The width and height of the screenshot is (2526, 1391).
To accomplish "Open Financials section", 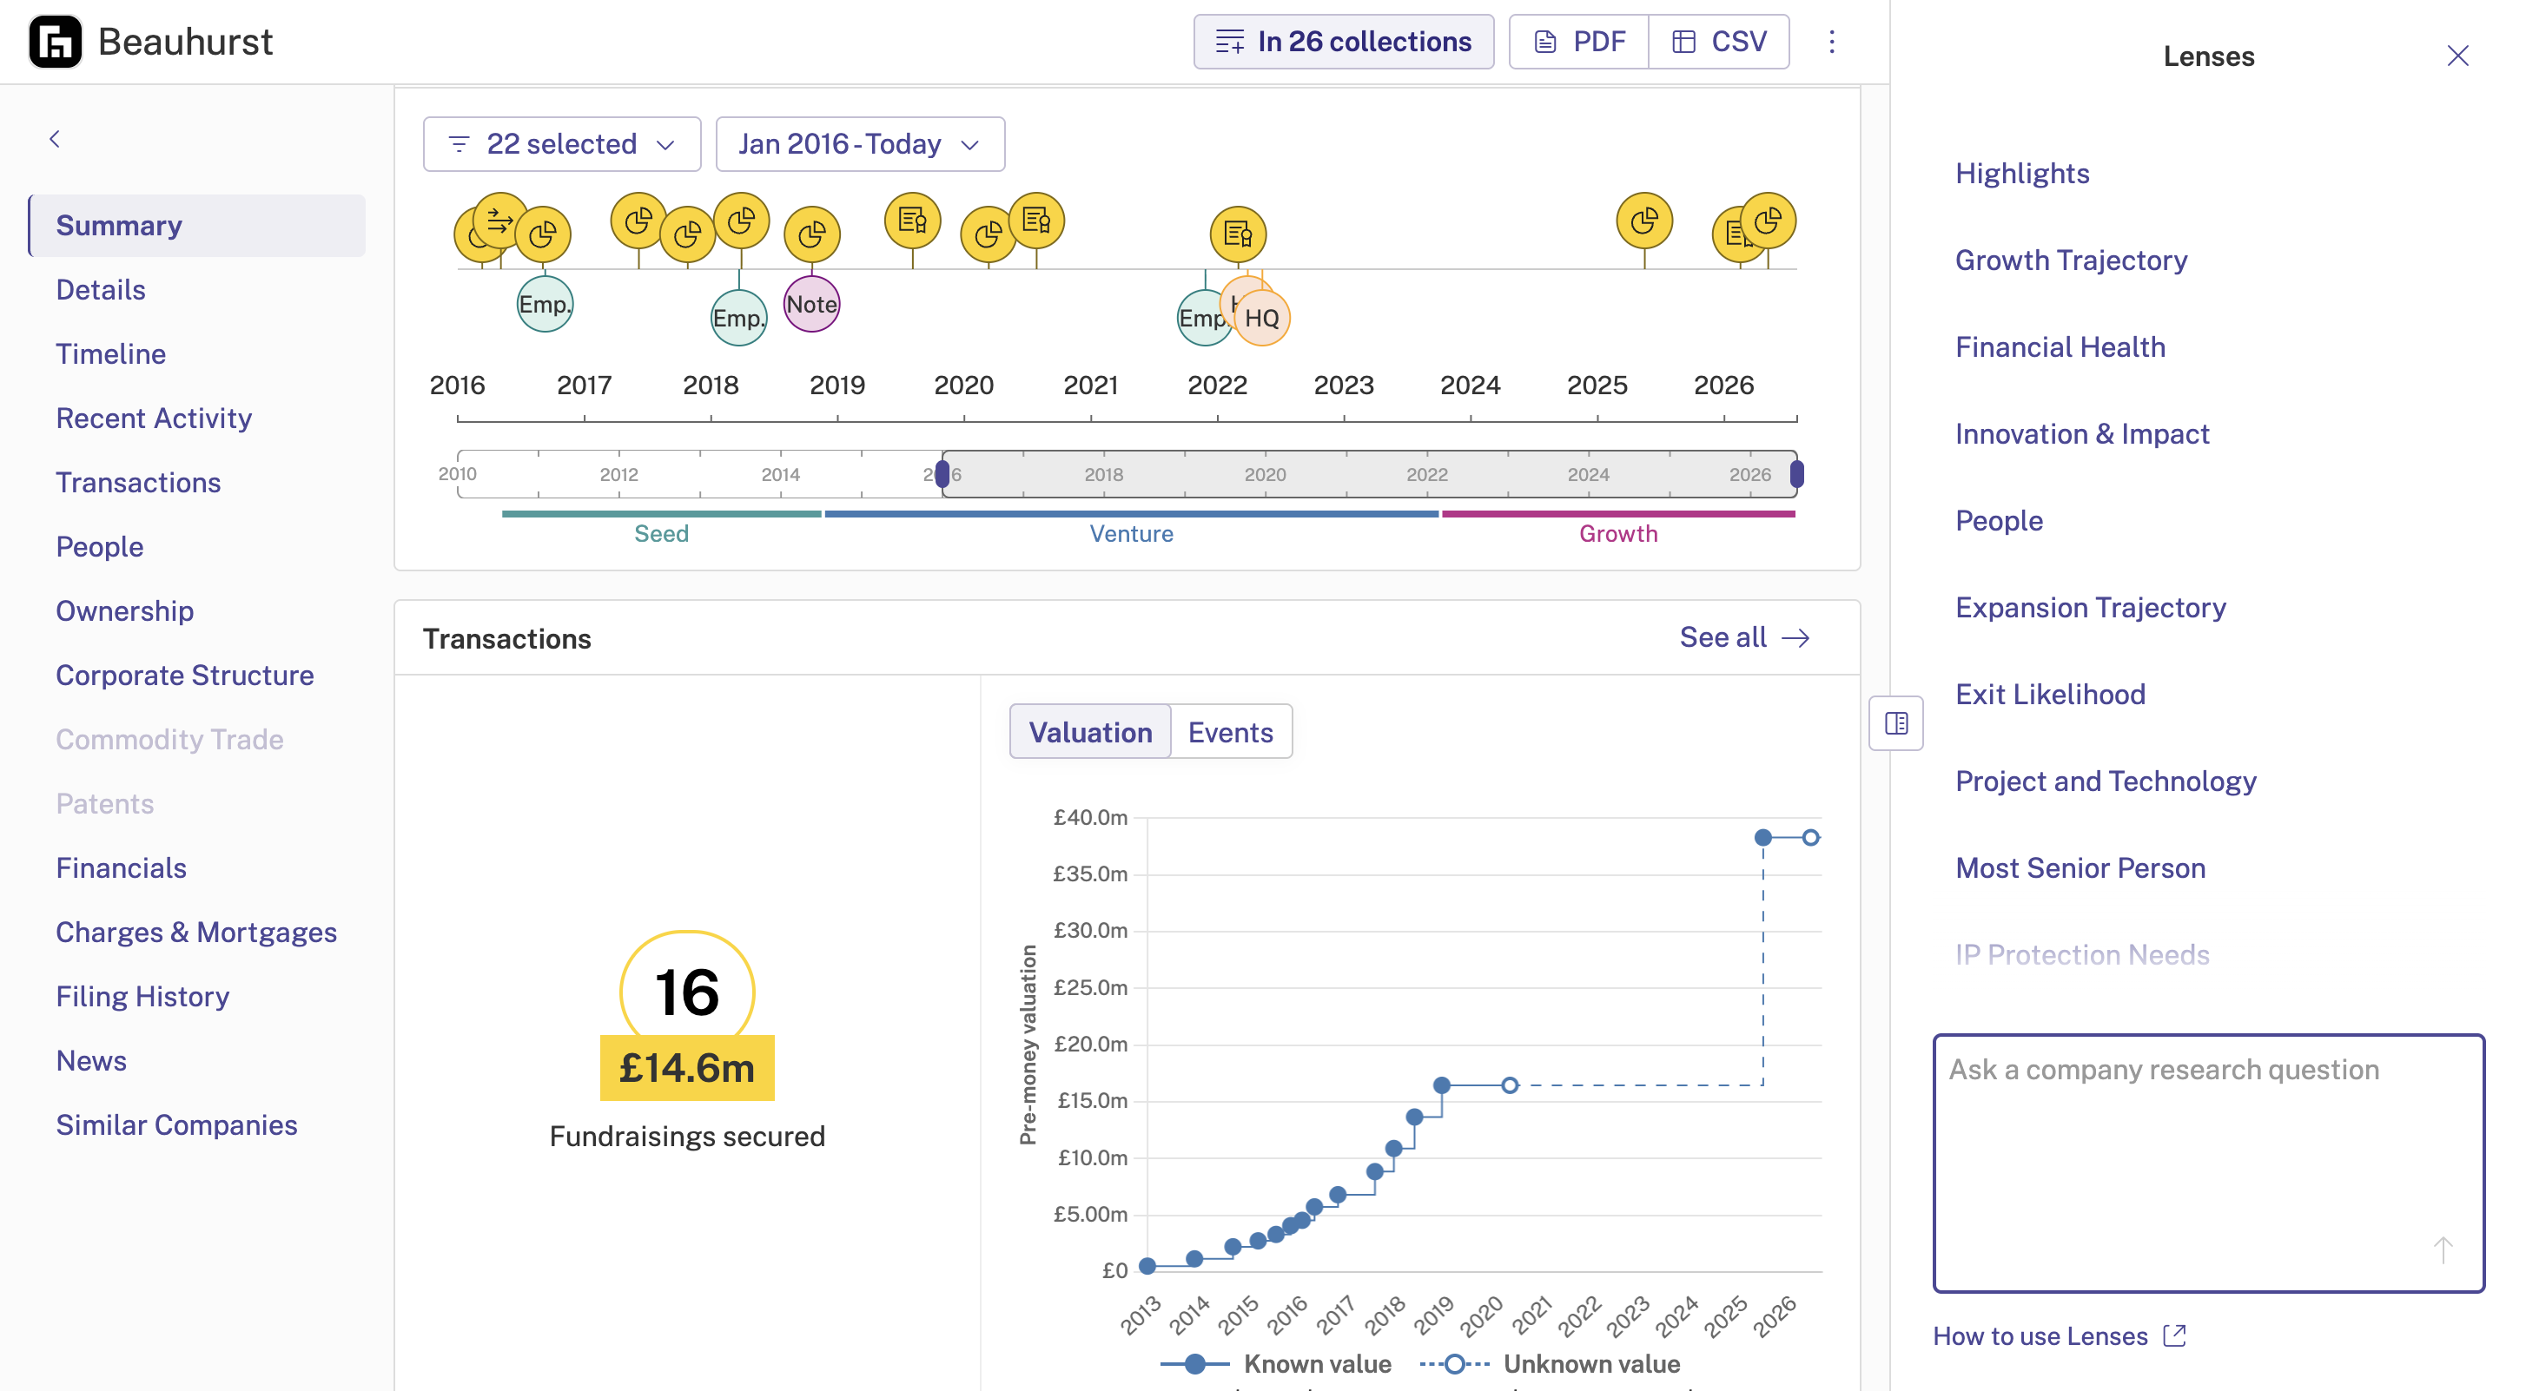I will point(121,868).
